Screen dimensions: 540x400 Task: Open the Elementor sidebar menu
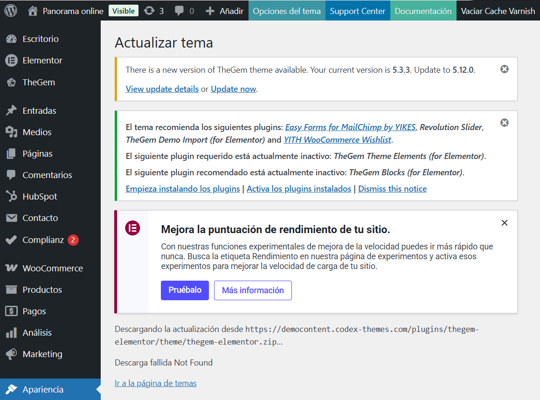pyautogui.click(x=42, y=61)
